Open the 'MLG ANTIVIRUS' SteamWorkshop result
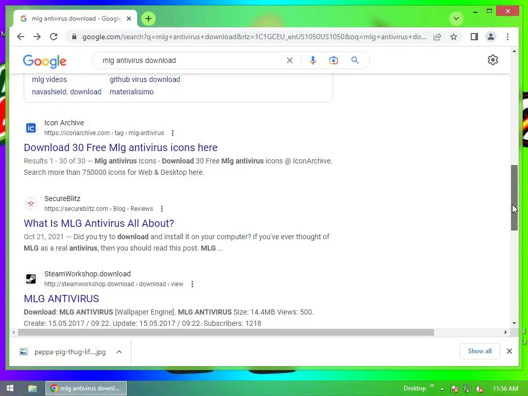This screenshot has width=528, height=396. pos(61,299)
